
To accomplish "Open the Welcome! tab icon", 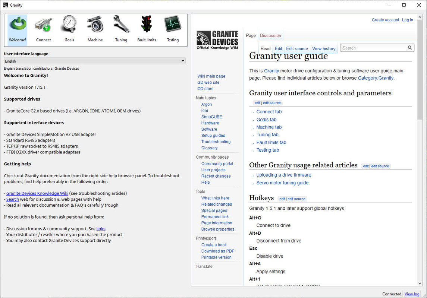I will point(18,29).
